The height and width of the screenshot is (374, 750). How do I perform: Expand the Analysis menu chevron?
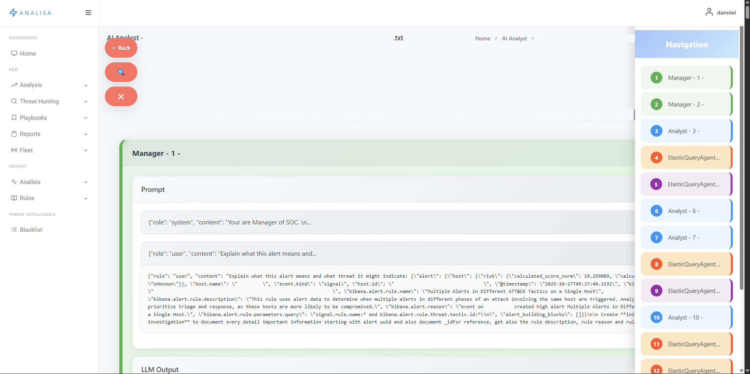(x=86, y=85)
